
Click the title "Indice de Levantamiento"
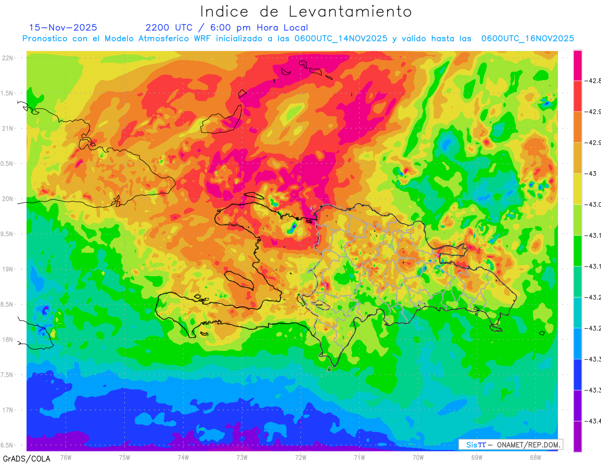tap(306, 11)
